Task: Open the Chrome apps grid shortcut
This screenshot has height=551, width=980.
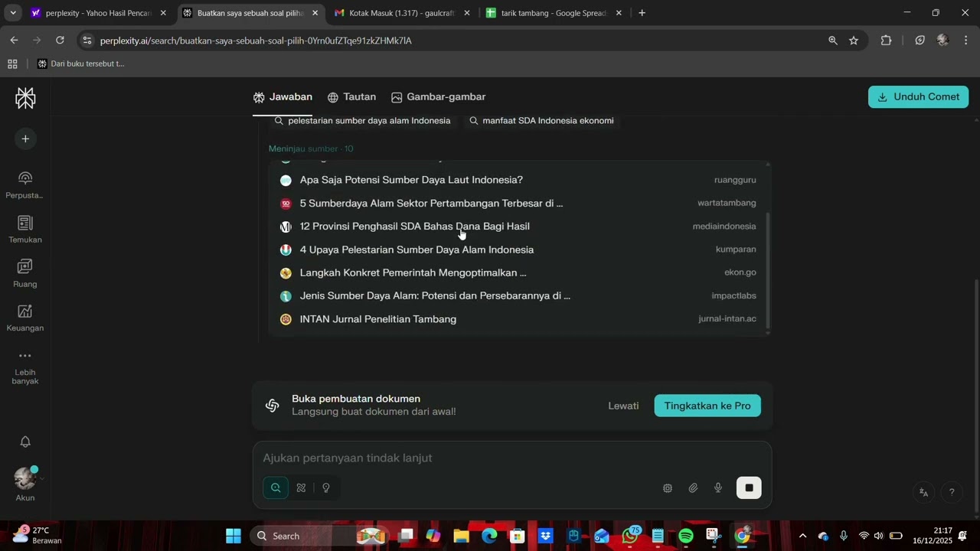Action: [x=12, y=64]
